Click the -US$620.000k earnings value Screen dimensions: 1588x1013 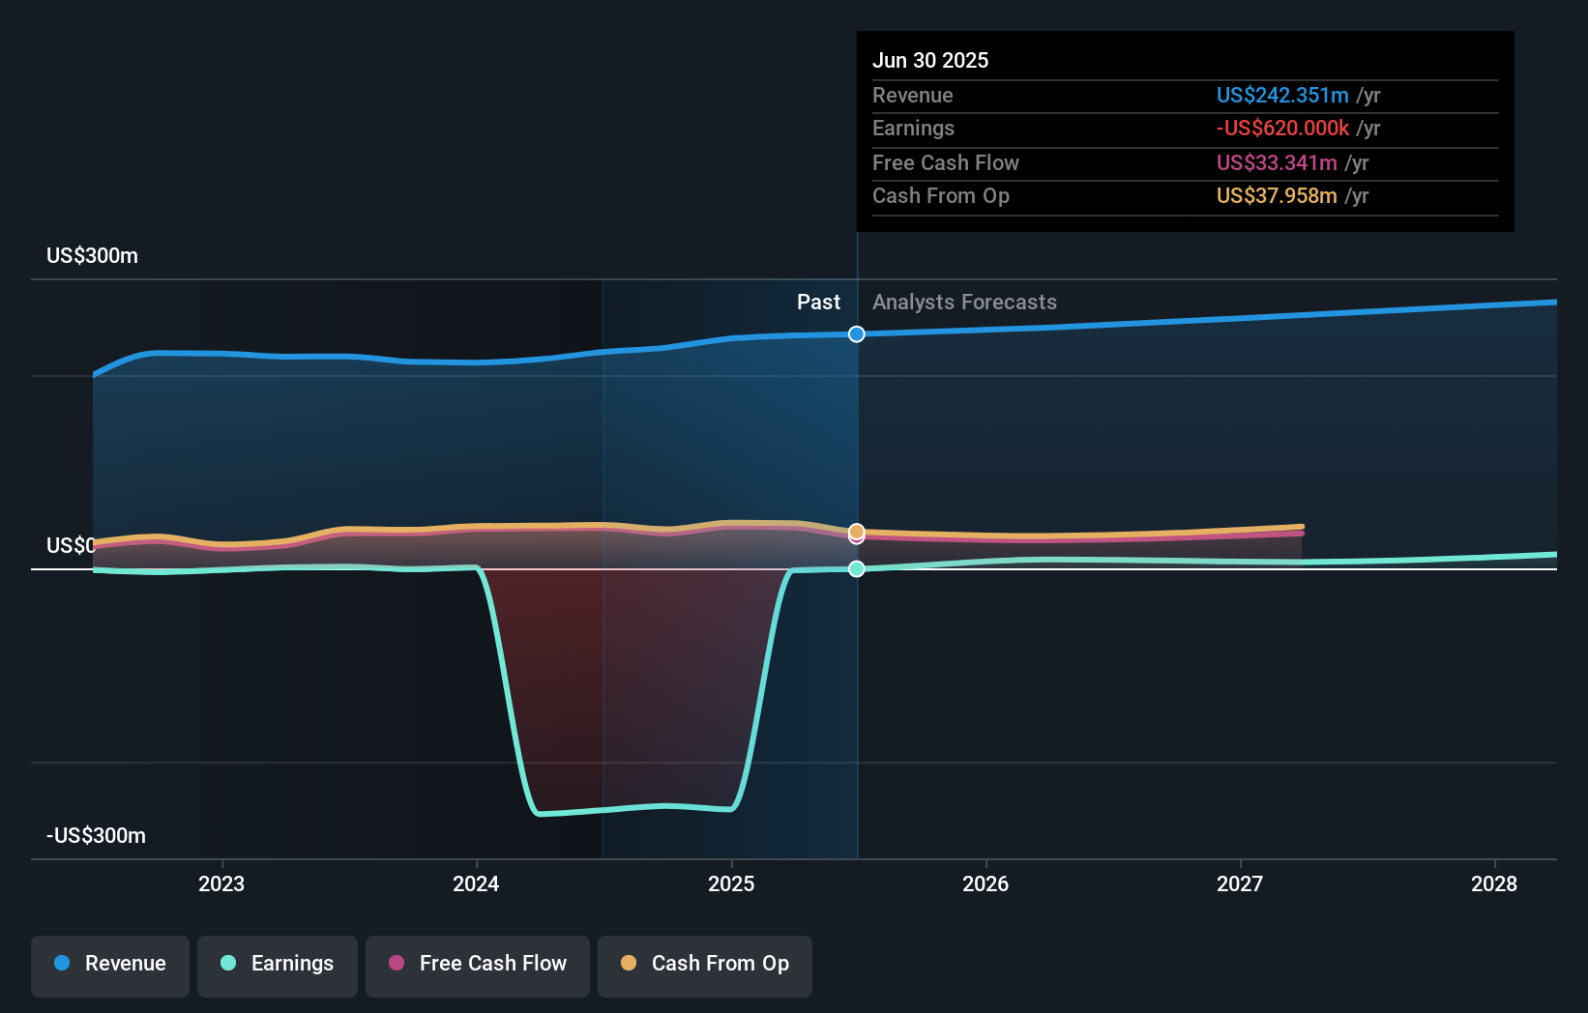click(1282, 129)
